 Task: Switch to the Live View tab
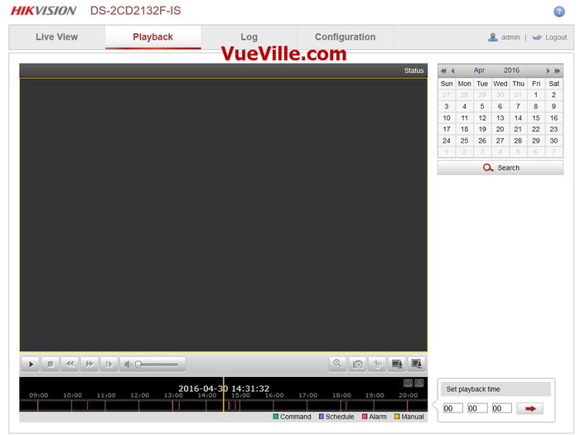point(56,37)
